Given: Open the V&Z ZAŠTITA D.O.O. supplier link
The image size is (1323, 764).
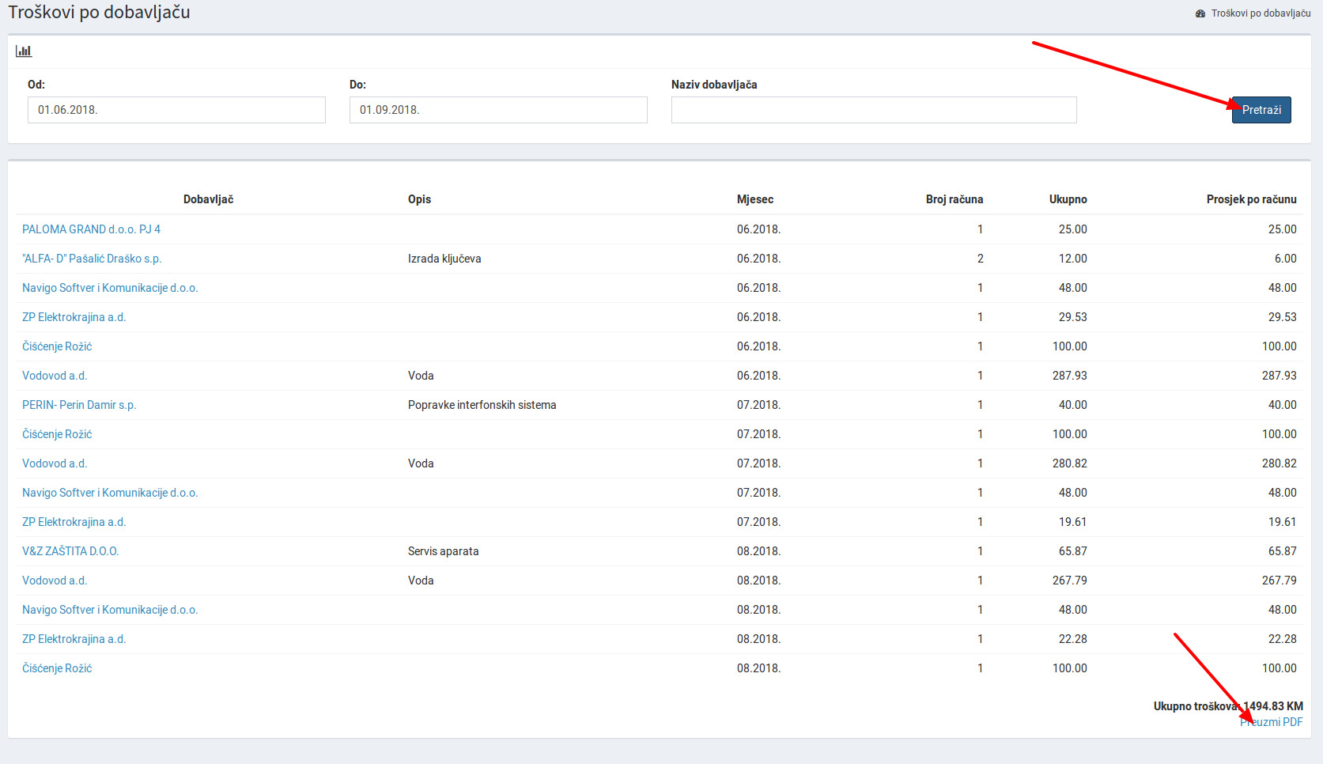Looking at the screenshot, I should pyautogui.click(x=70, y=551).
